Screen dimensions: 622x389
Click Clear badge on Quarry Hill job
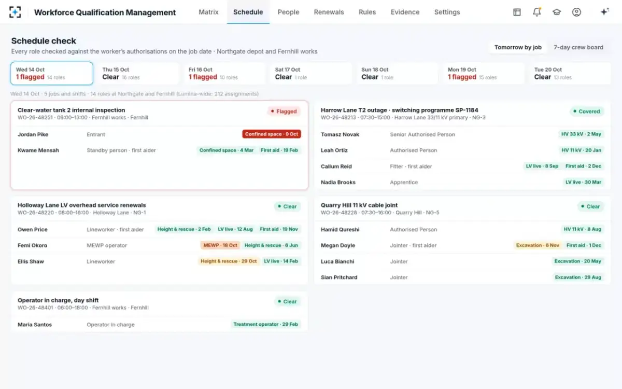click(x=590, y=206)
